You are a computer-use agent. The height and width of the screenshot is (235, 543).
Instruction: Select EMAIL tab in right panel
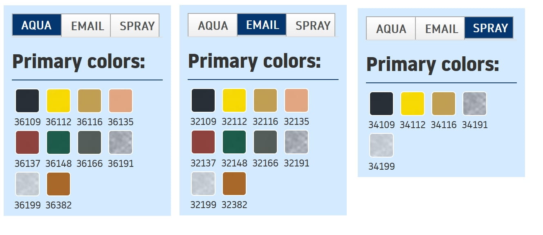[440, 29]
